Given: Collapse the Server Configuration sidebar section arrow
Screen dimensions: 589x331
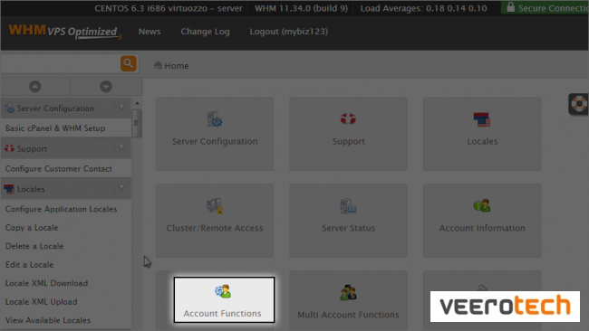Looking at the screenshot, I should pos(121,108).
